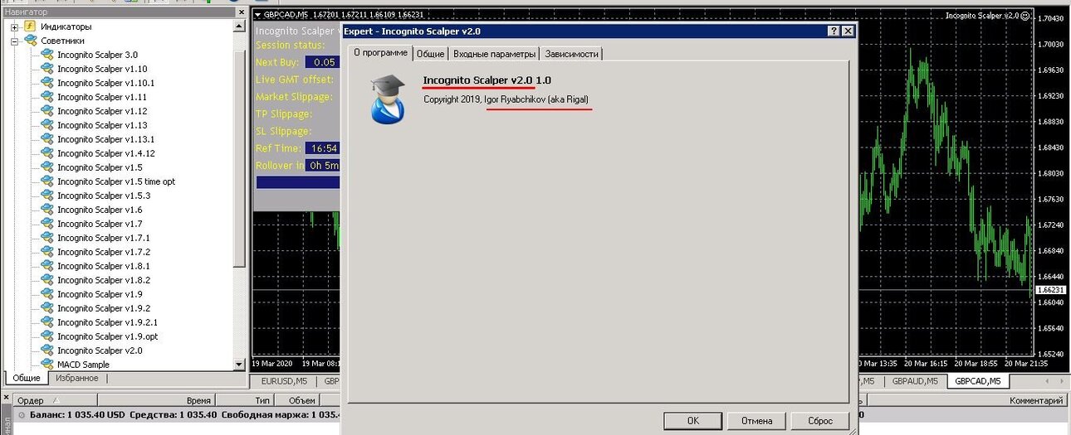Image resolution: width=1071 pixels, height=435 pixels.
Task: Click the icon beside Incognito Scalper v1.5.3
Action: [48, 196]
